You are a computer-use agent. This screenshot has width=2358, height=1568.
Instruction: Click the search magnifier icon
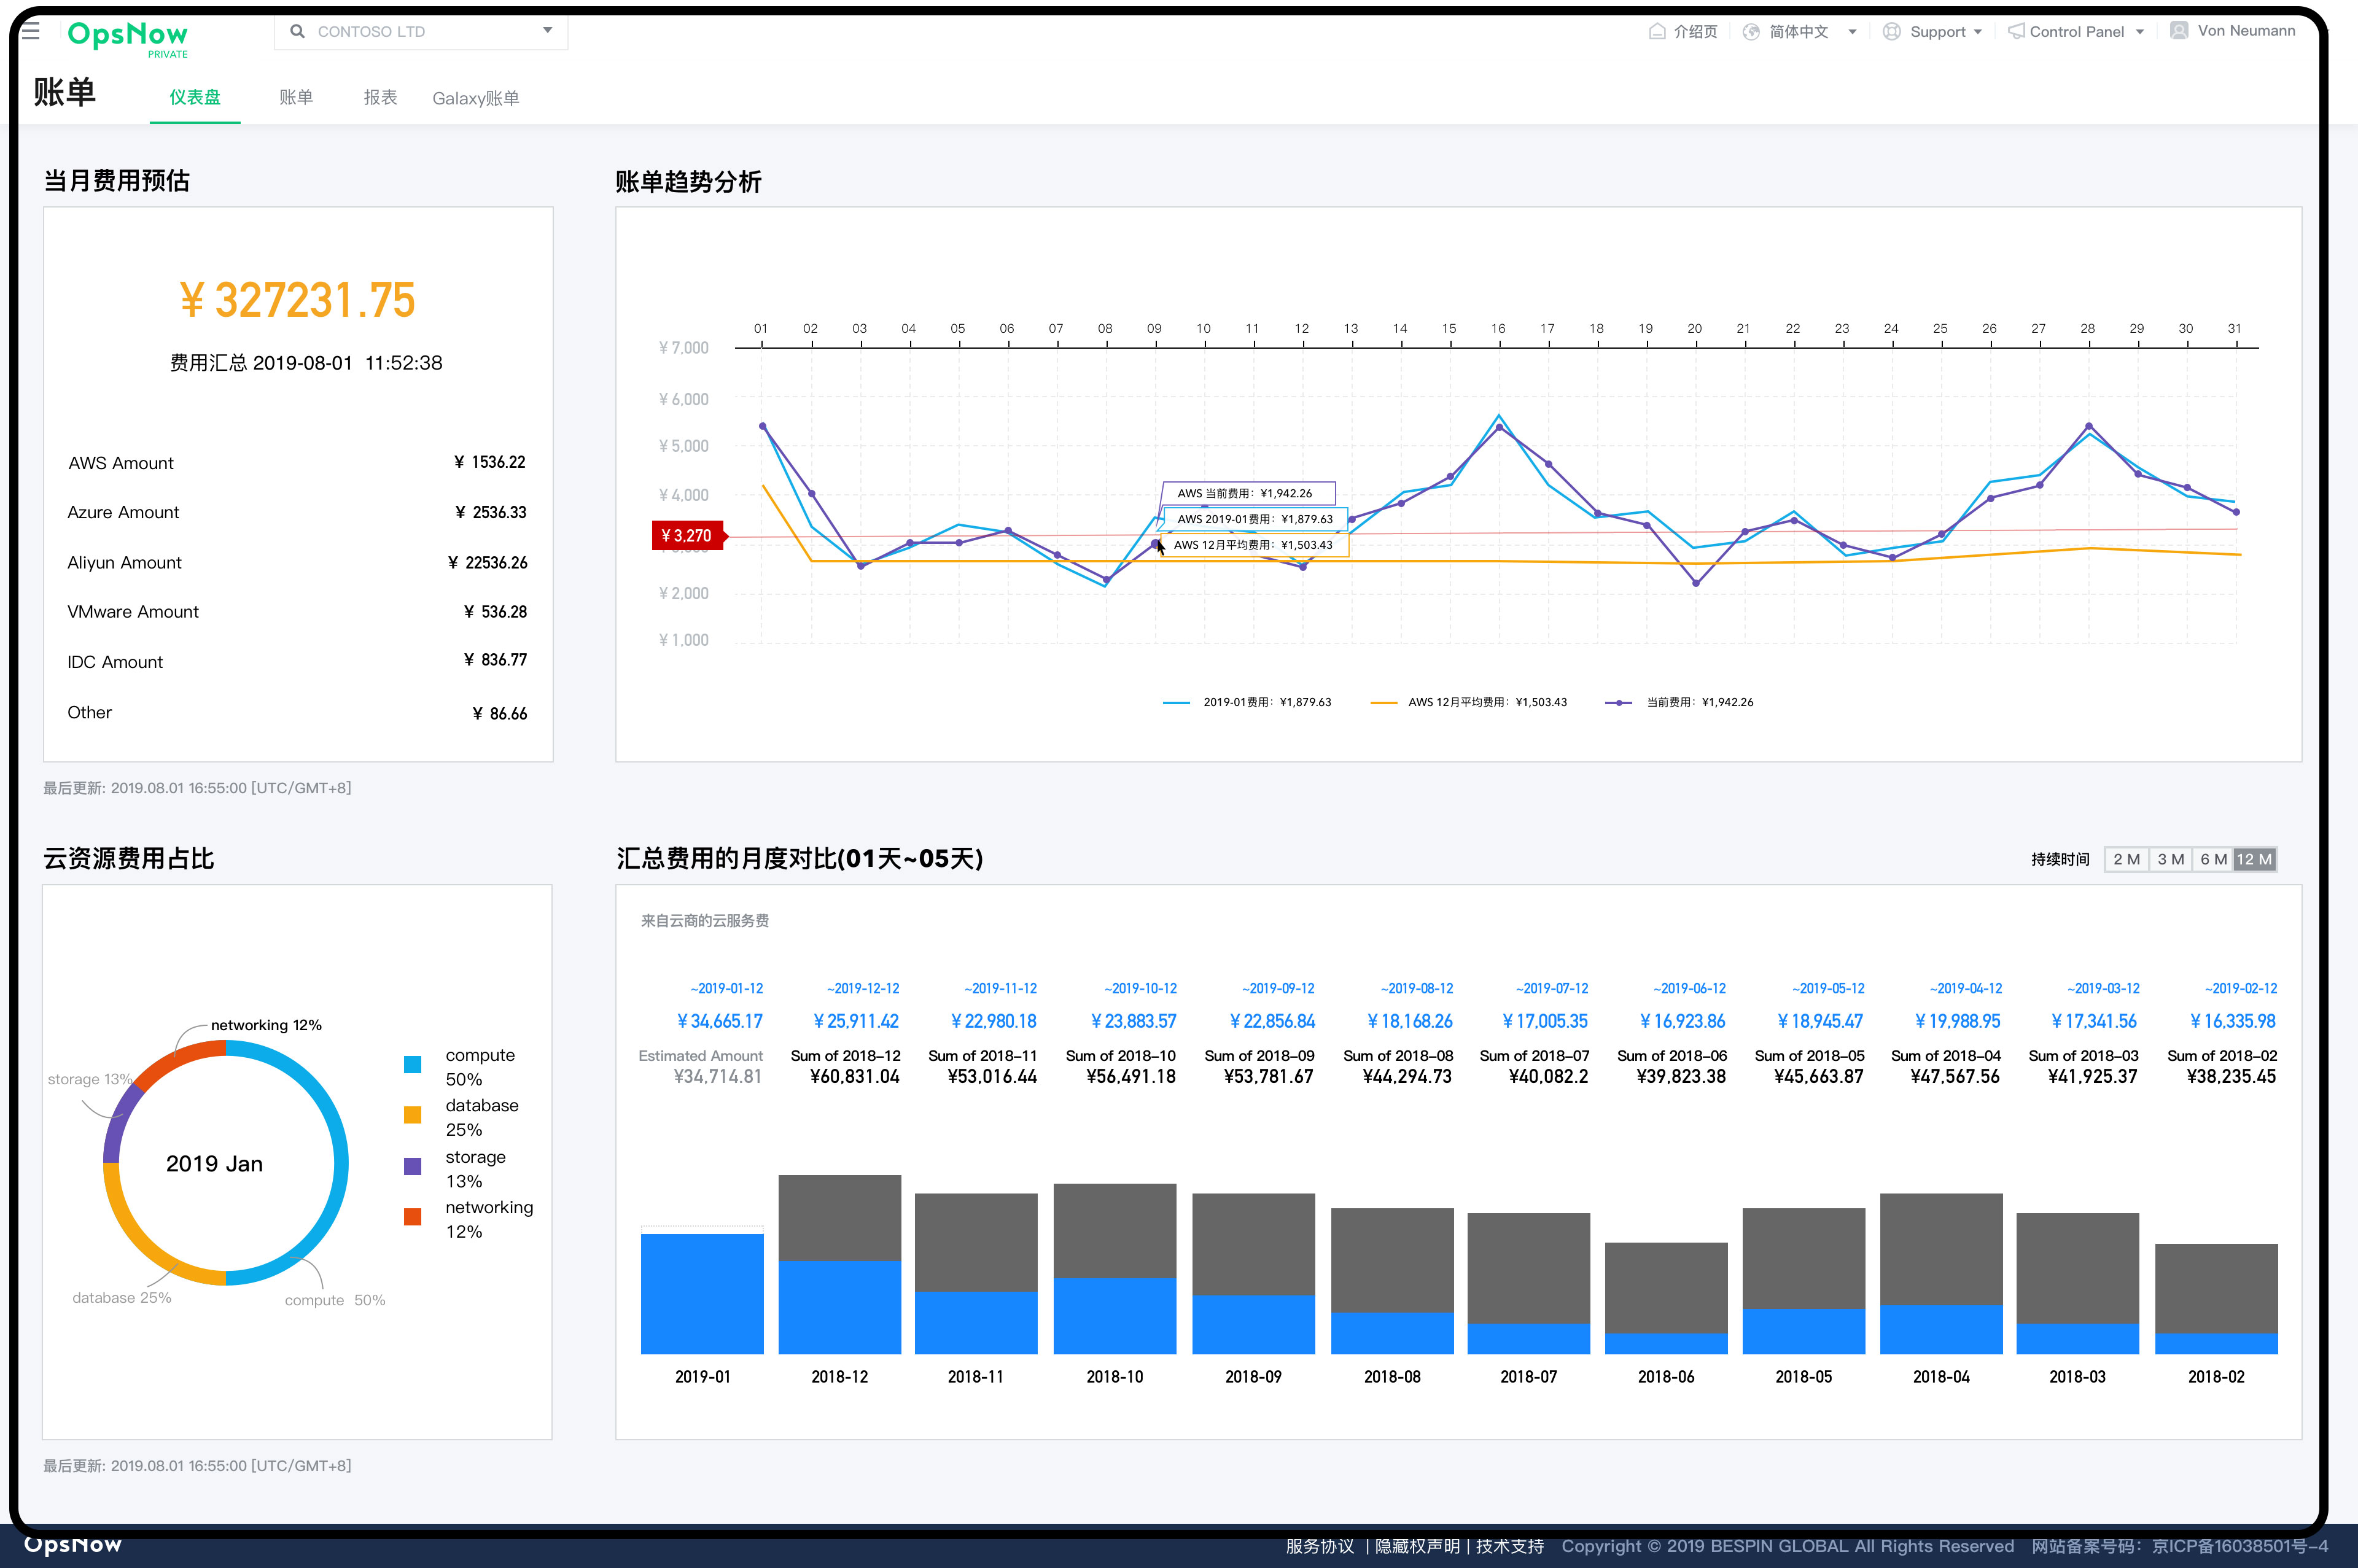(297, 31)
